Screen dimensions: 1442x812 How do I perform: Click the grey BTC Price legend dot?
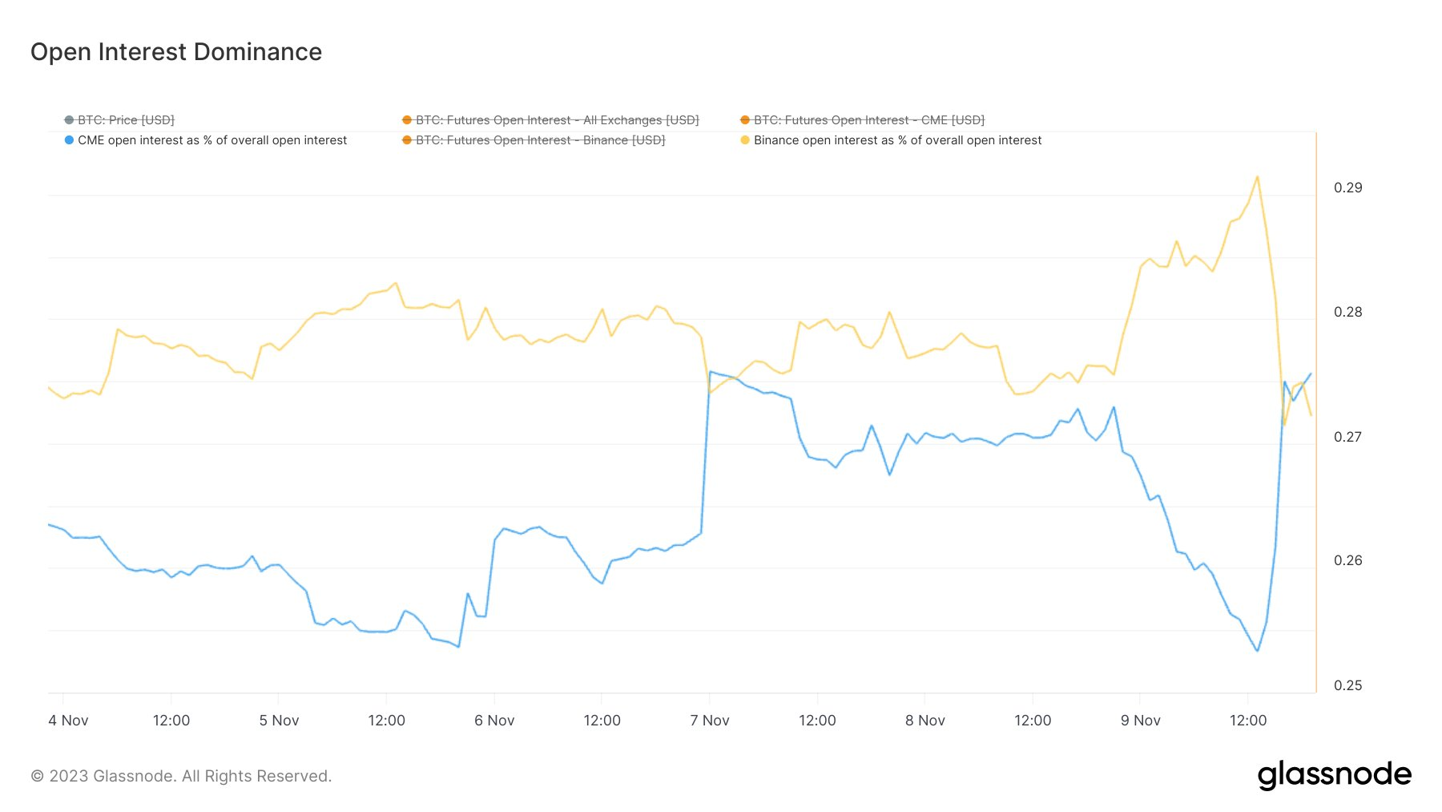69,120
